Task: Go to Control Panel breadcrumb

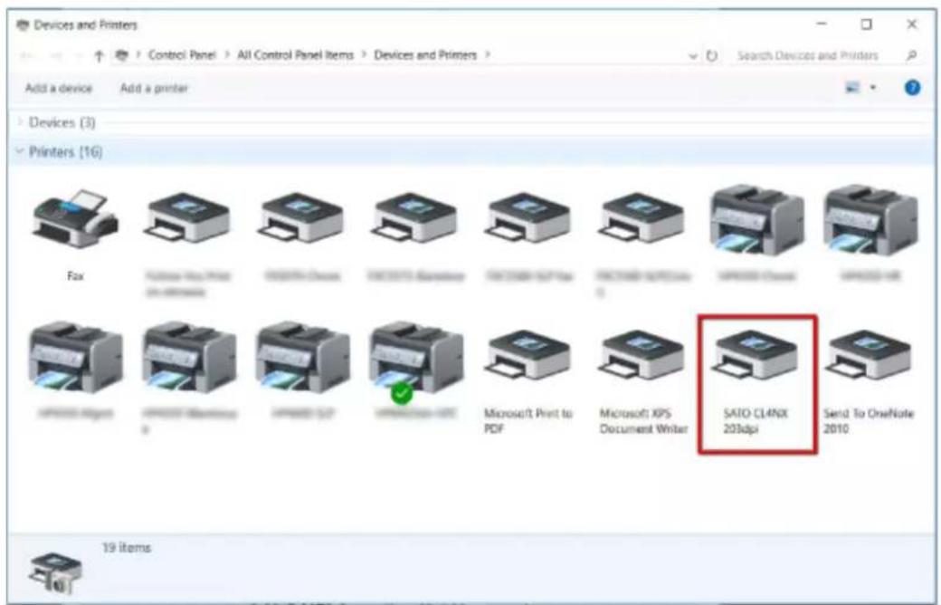Action: point(182,54)
